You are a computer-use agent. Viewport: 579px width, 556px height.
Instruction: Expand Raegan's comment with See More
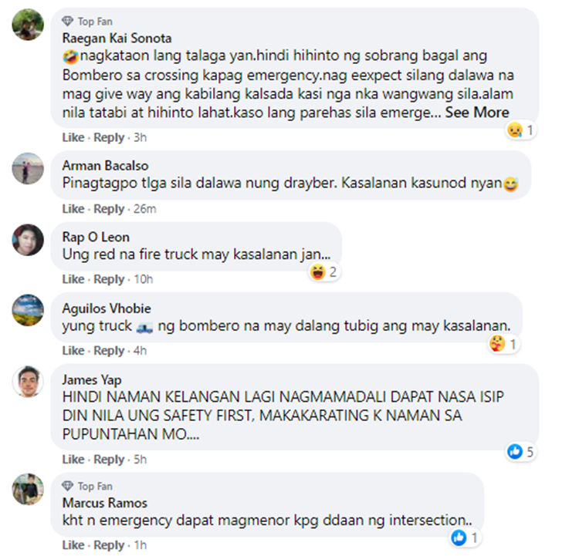coord(477,112)
